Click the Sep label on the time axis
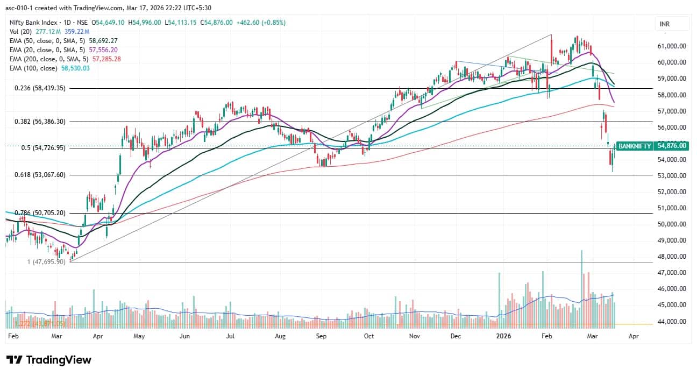 click(321, 336)
